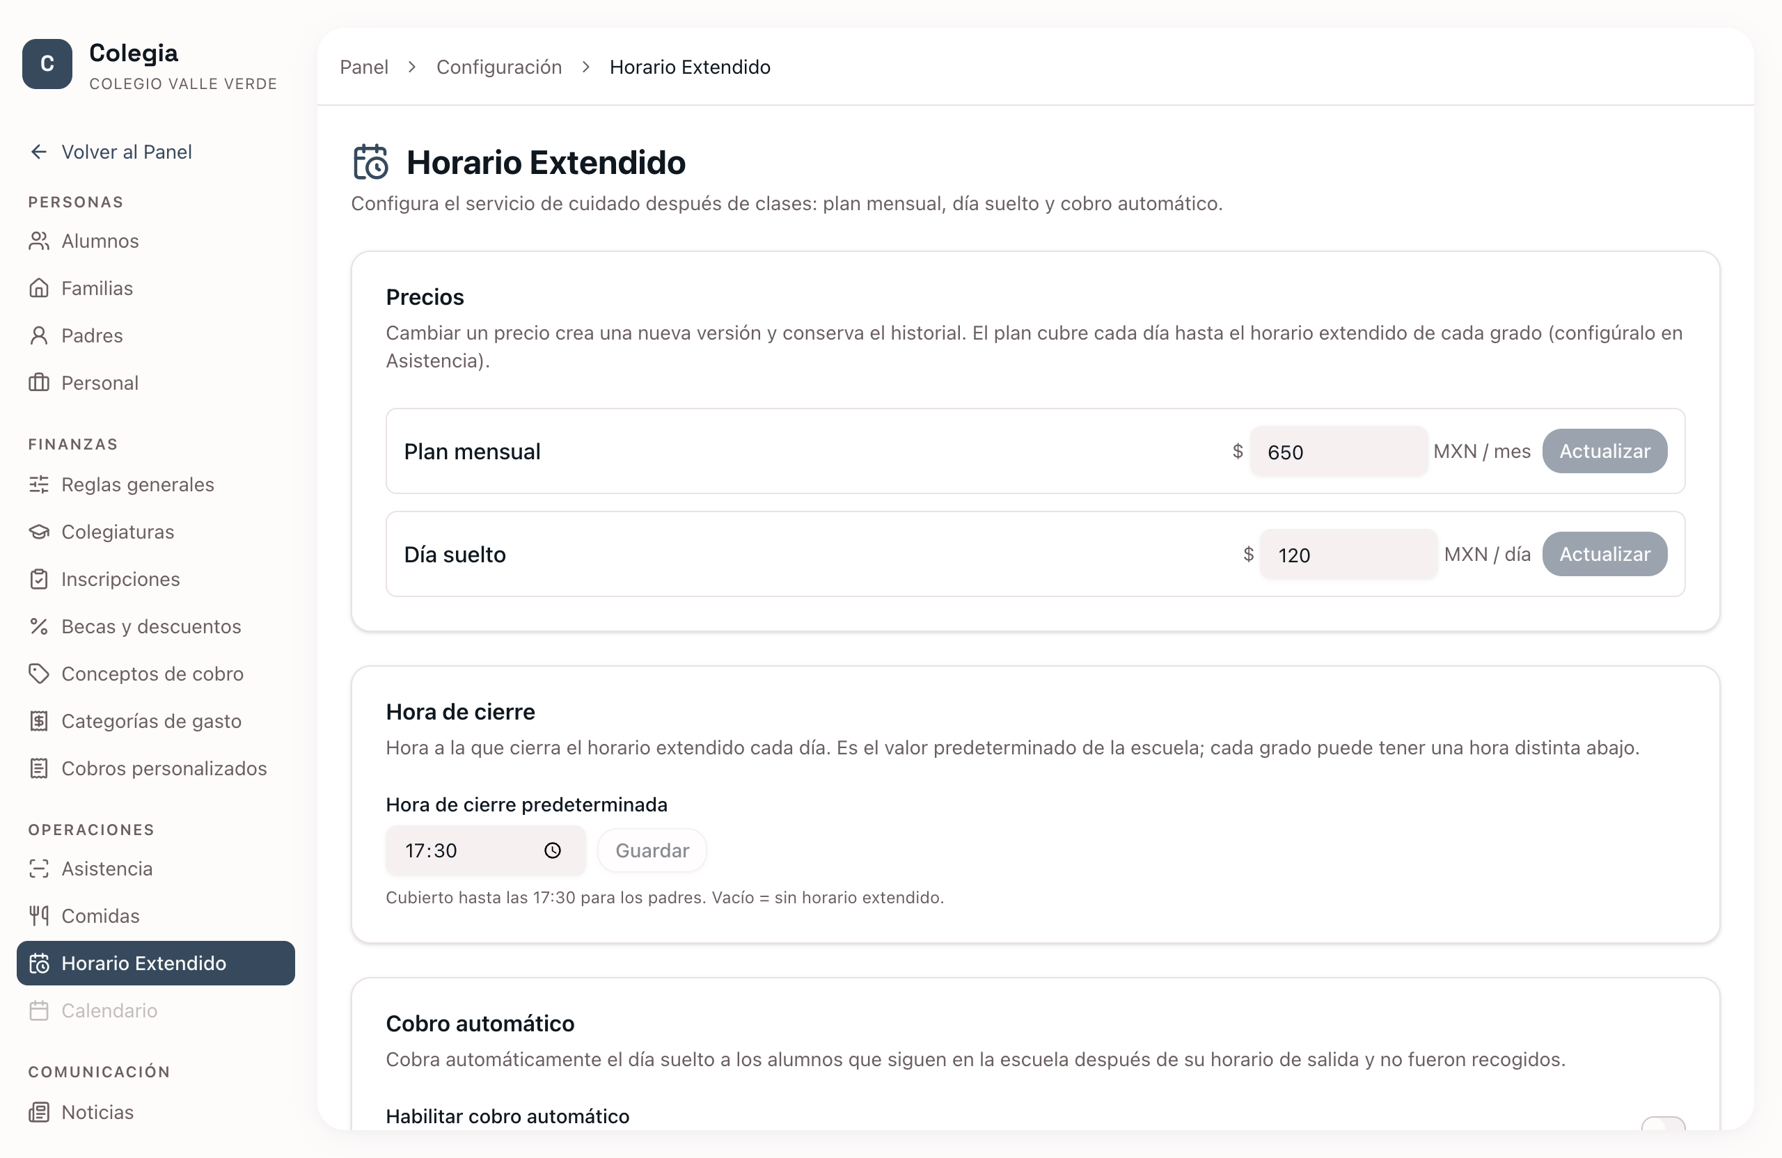Click the Inscripciones clipboard icon

[x=39, y=578]
